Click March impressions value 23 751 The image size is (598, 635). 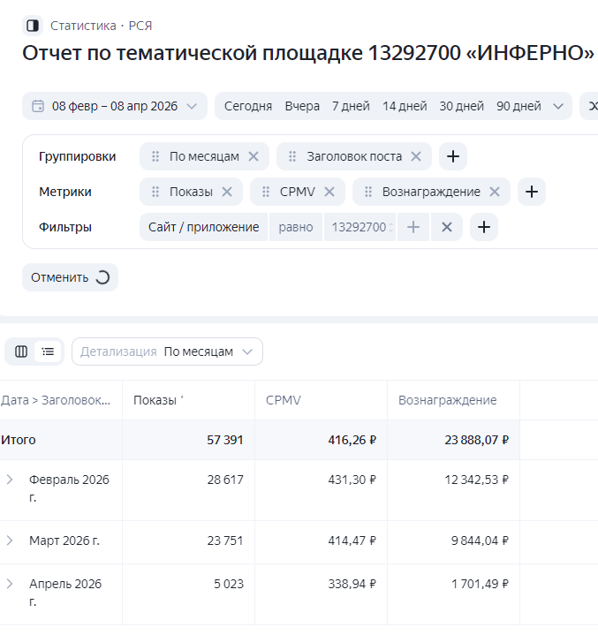[x=225, y=541]
